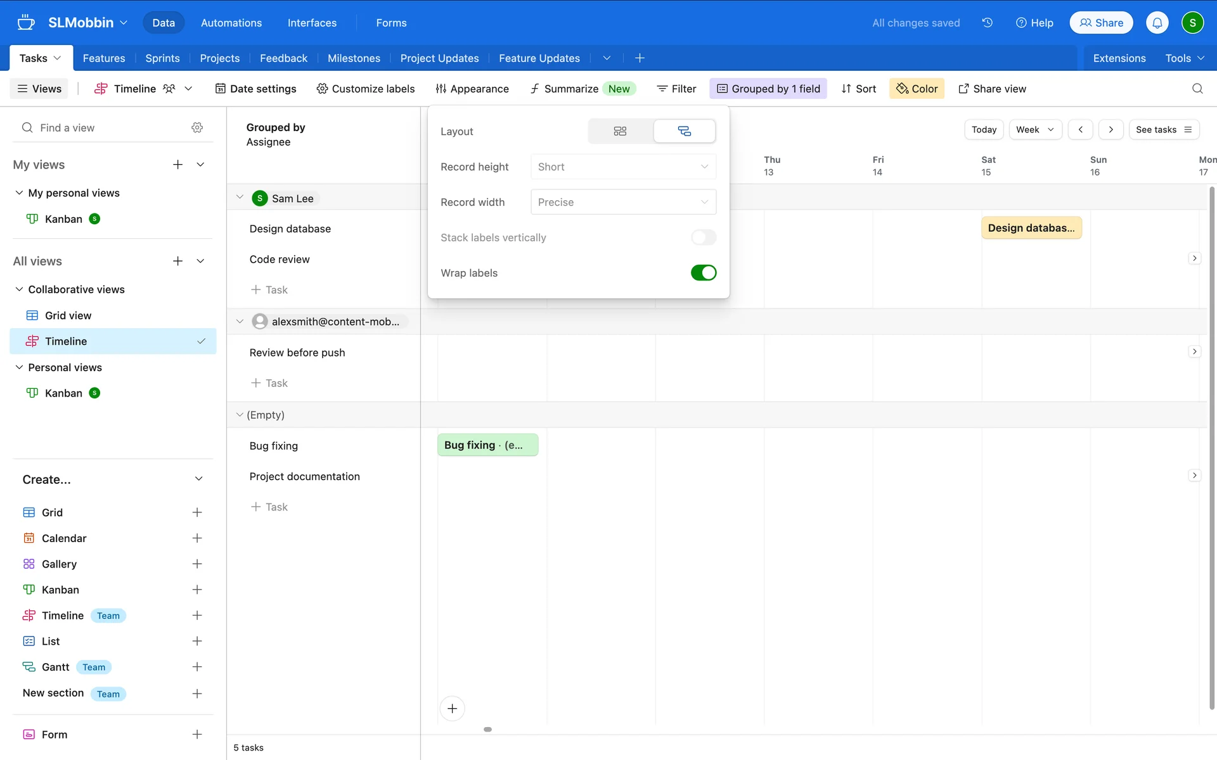Viewport: 1217px width, 760px height.
Task: Open the Week range dropdown
Action: [1035, 129]
